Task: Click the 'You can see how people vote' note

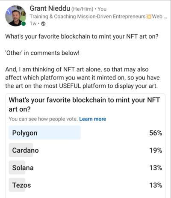Action: point(43,119)
